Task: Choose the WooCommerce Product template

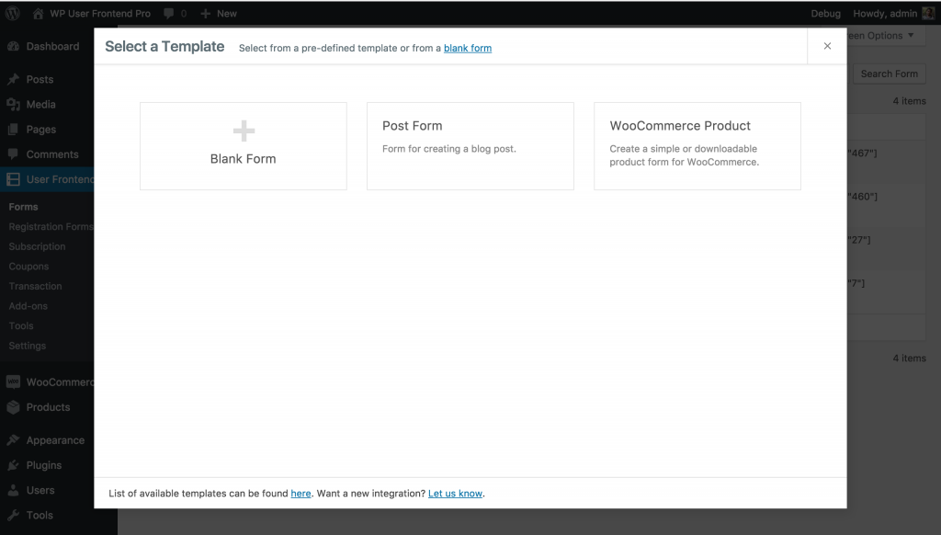Action: [x=697, y=146]
